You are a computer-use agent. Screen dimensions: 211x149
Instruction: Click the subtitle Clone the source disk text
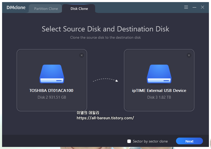pyautogui.click(x=105, y=37)
